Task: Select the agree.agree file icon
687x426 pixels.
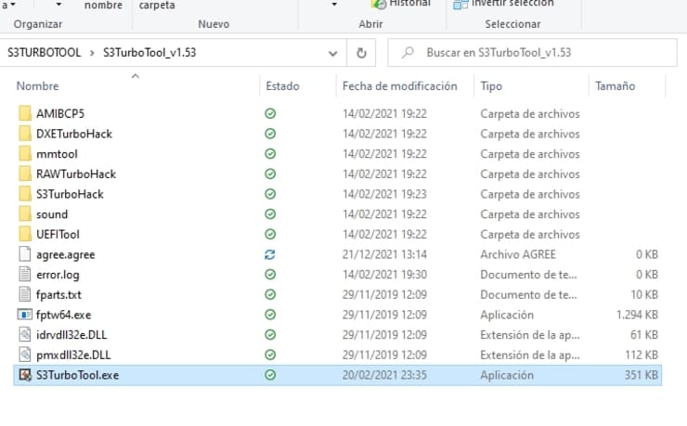Action: pos(25,254)
